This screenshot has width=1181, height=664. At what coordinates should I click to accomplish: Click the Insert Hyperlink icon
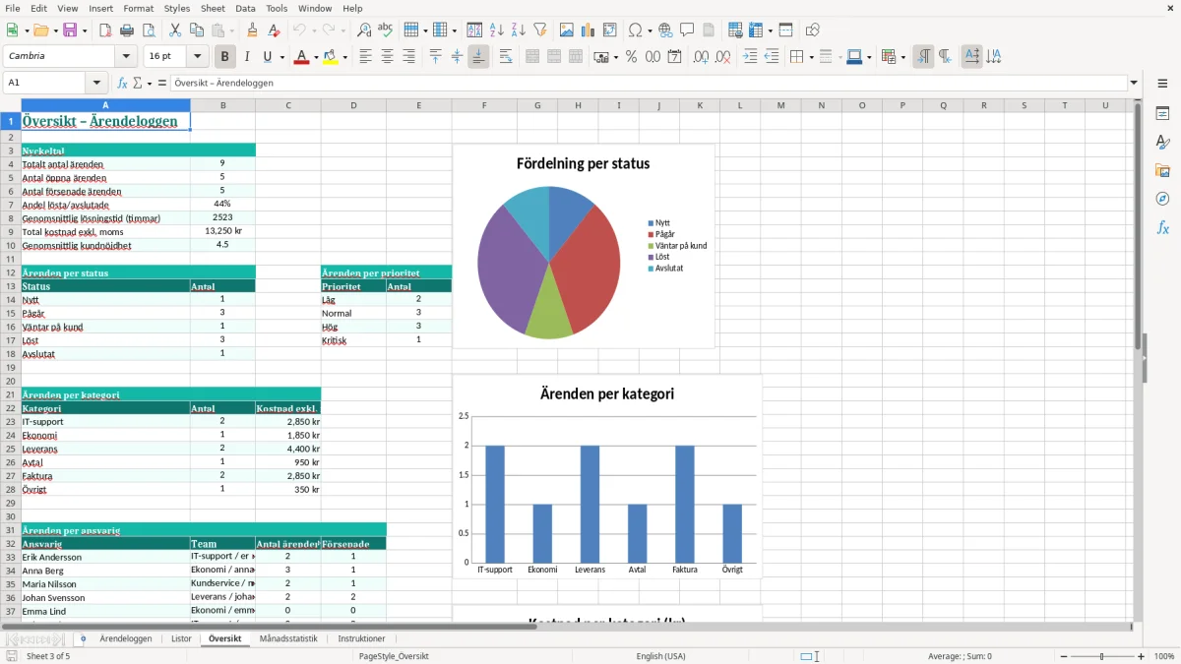(x=665, y=30)
